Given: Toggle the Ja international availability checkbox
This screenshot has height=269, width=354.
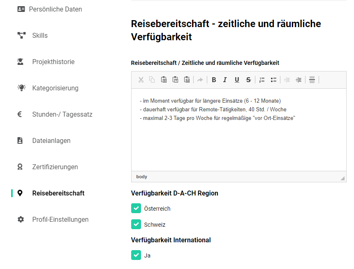Looking at the screenshot, I should [x=136, y=255].
